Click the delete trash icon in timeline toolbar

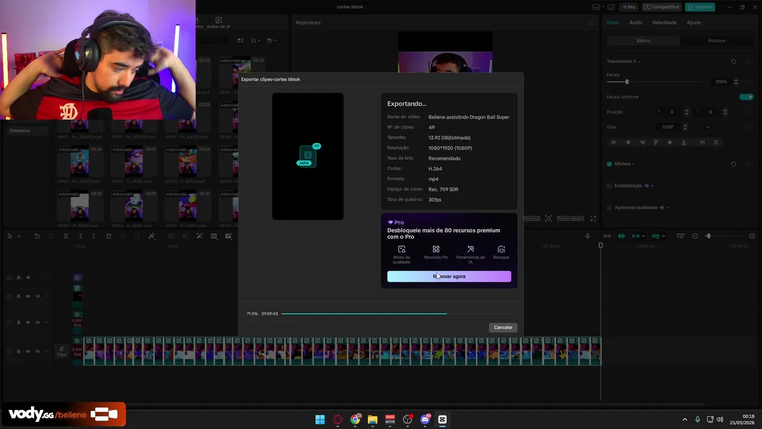click(108, 236)
